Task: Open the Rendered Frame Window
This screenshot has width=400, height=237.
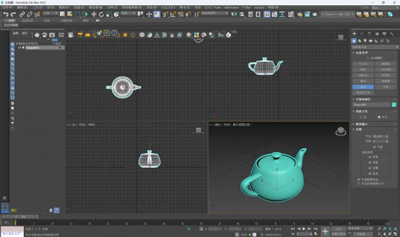Action: (307, 14)
